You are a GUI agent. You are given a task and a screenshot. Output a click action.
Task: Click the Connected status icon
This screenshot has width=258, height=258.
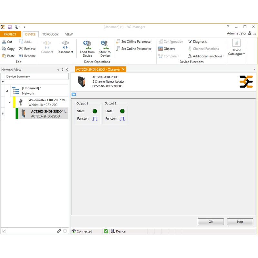74,231
